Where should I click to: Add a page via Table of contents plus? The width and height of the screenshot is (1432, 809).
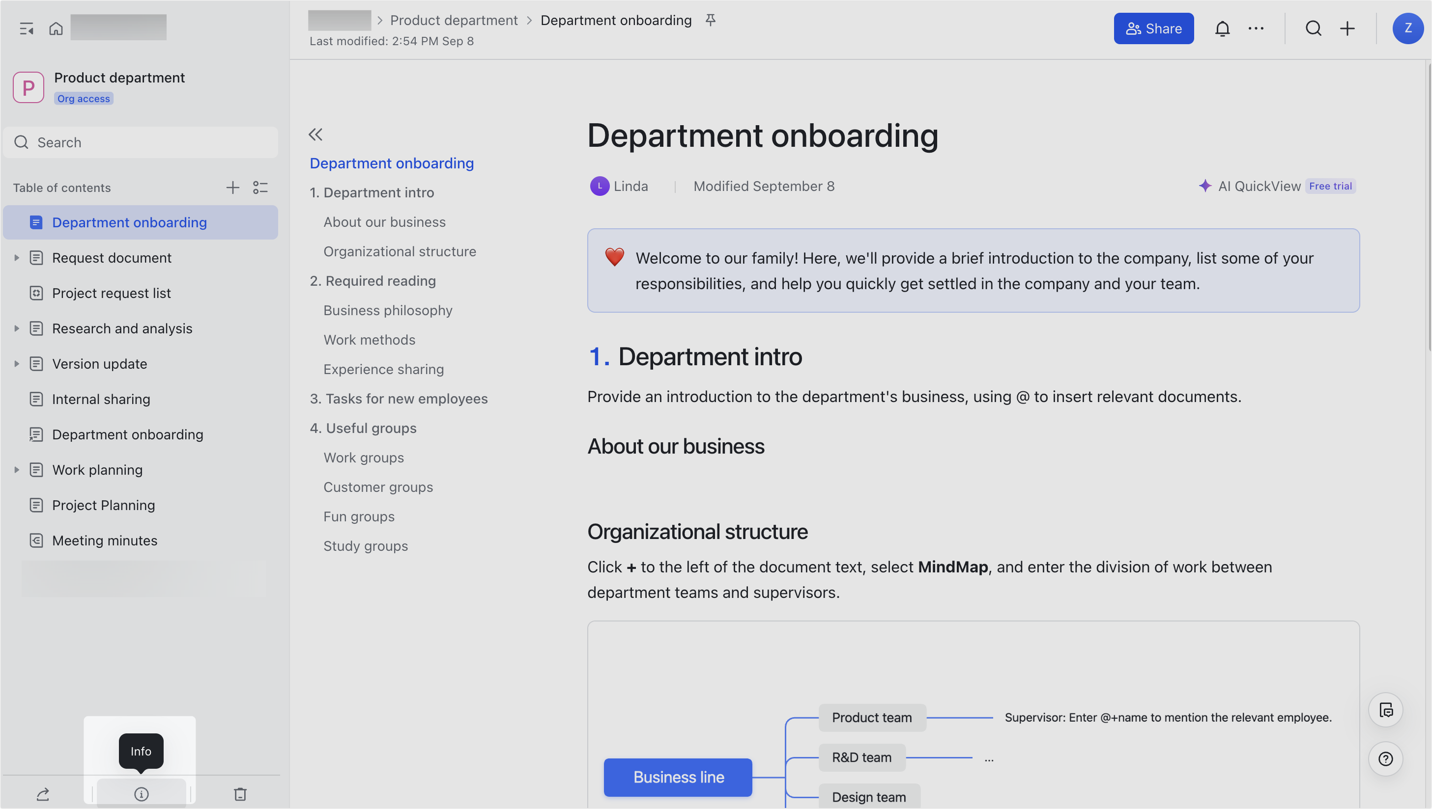[x=232, y=188]
